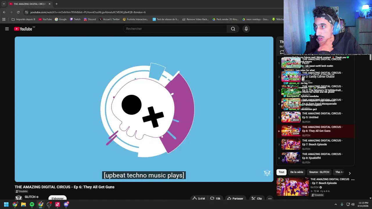Open File Explorer from the taskbar

(23, 204)
